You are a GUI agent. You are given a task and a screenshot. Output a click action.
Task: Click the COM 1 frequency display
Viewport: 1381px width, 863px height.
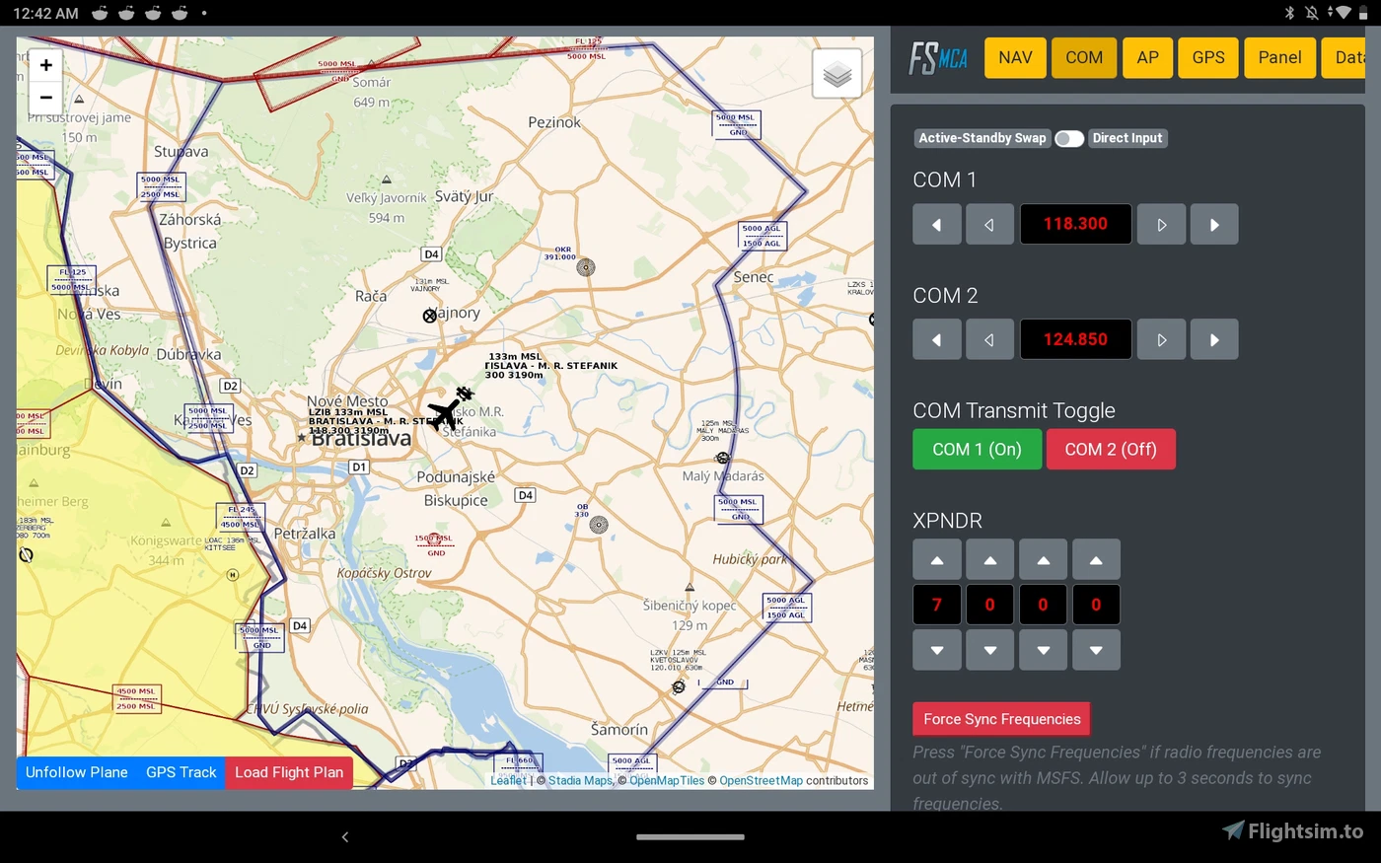pyautogui.click(x=1075, y=224)
